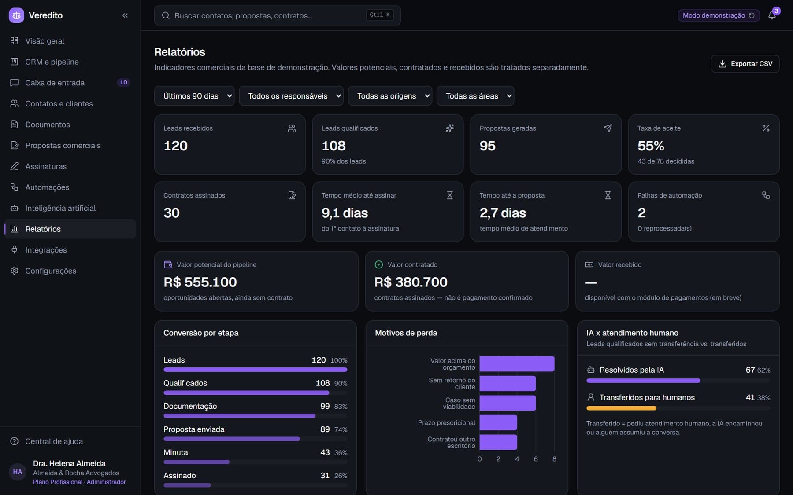Open CRM e pipeline page

70,62
